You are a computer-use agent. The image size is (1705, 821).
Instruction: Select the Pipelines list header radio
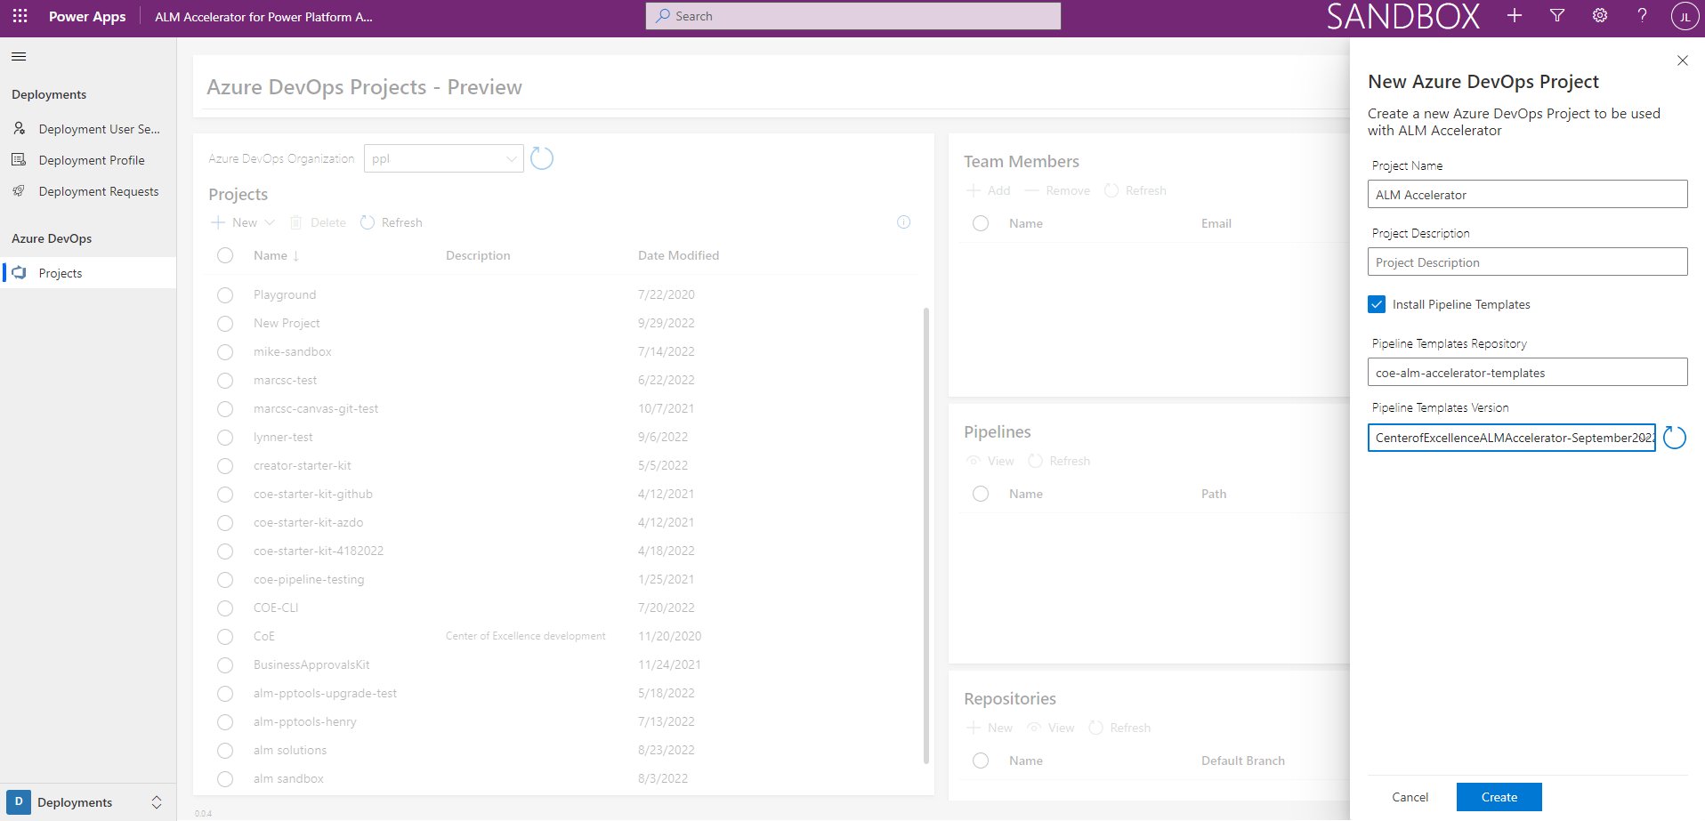point(981,494)
